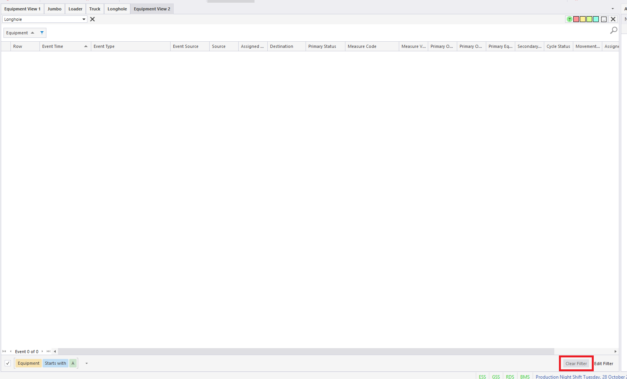627x379 pixels.
Task: Select the red color swatch
Action: pyautogui.click(x=576, y=19)
